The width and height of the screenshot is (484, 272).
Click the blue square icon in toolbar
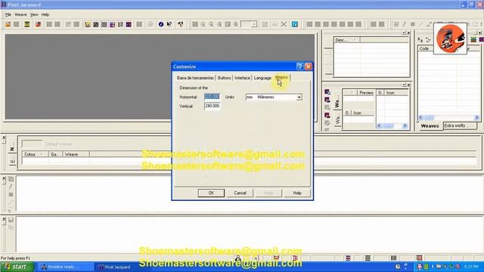coord(295,24)
